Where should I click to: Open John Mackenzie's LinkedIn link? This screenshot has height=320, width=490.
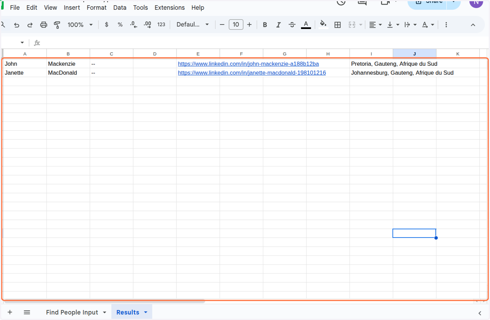tap(248, 64)
